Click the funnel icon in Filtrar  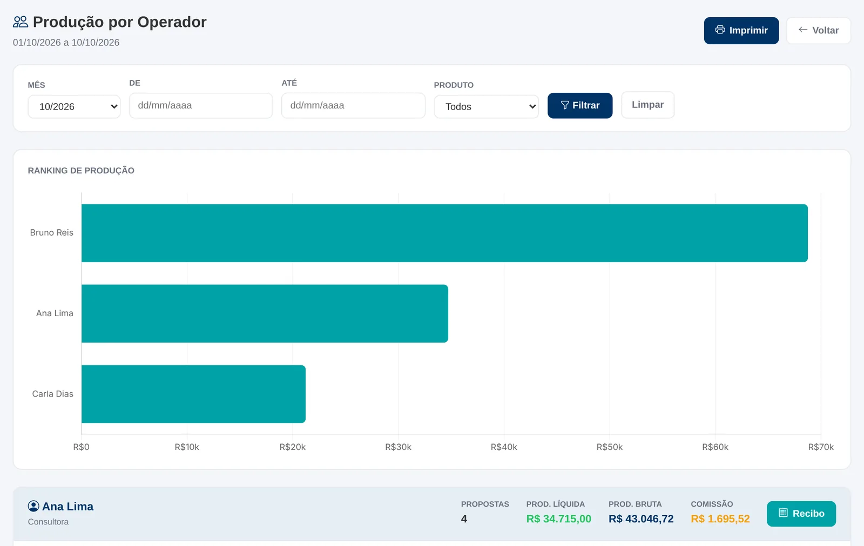pos(565,105)
